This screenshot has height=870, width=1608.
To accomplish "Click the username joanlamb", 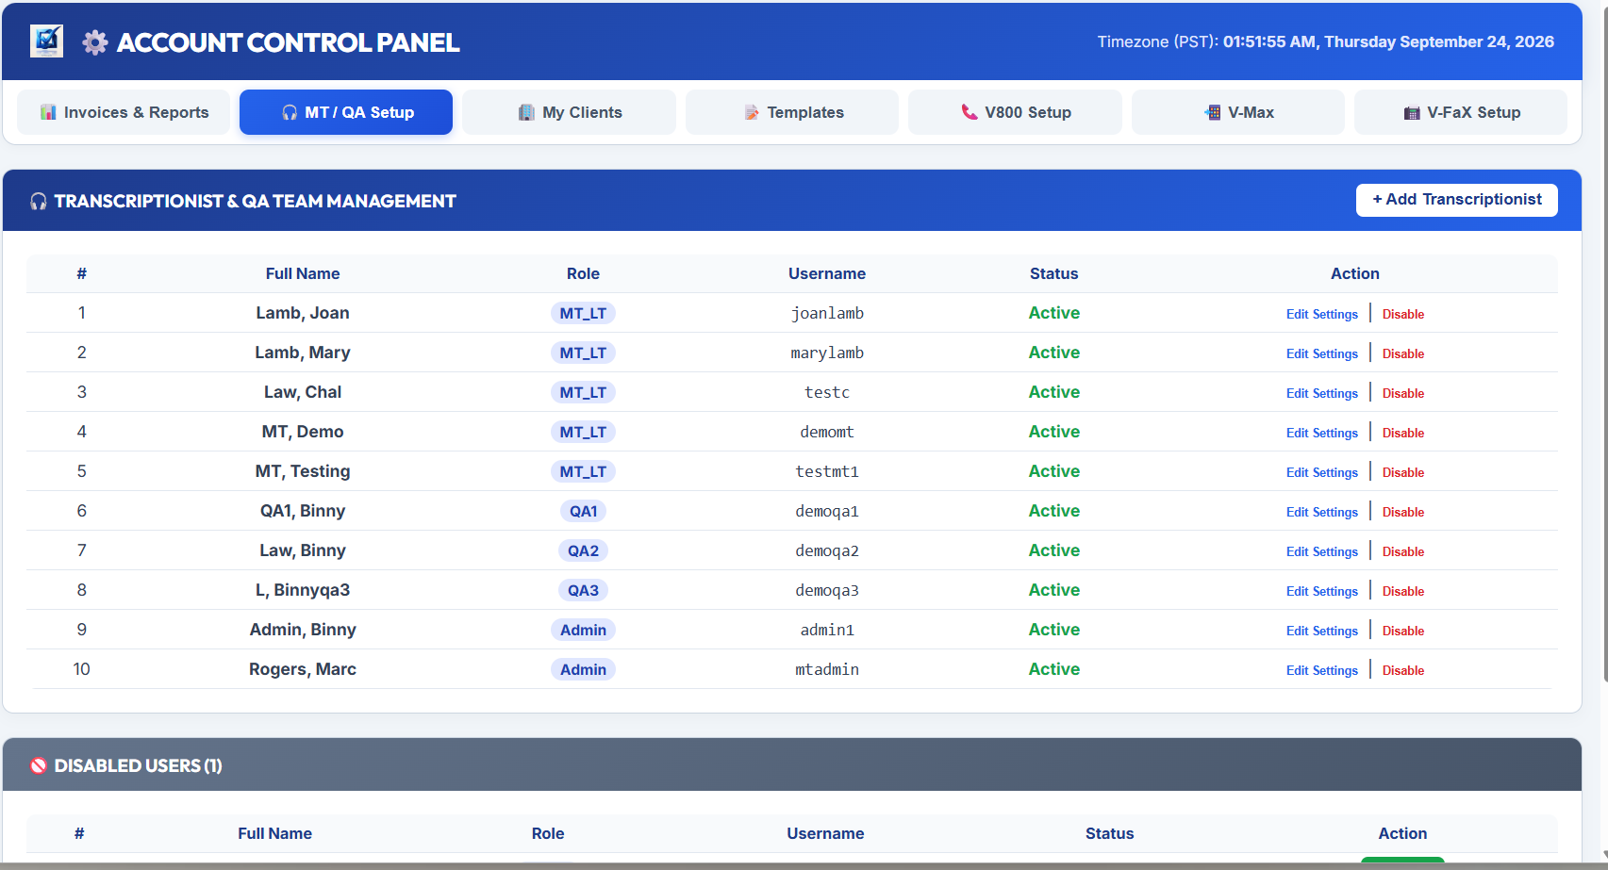I will [827, 313].
